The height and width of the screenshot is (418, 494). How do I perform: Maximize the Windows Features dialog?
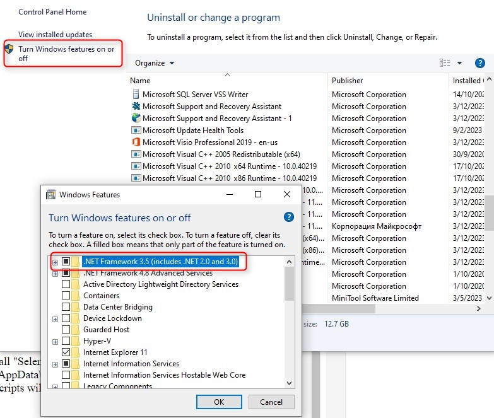[258, 194]
